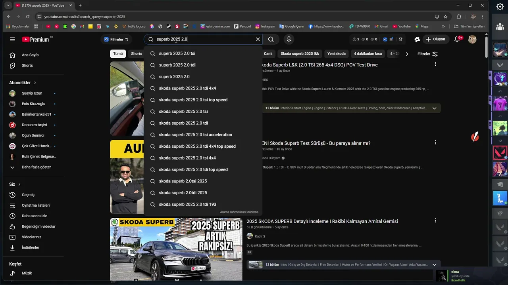This screenshot has width=508, height=285.
Task: Open the YouTube hamburger guide menu
Action: point(12,39)
